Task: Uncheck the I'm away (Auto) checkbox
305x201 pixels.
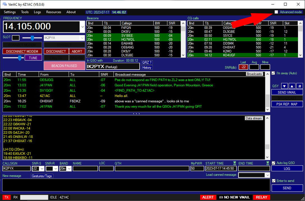Action: [273, 73]
